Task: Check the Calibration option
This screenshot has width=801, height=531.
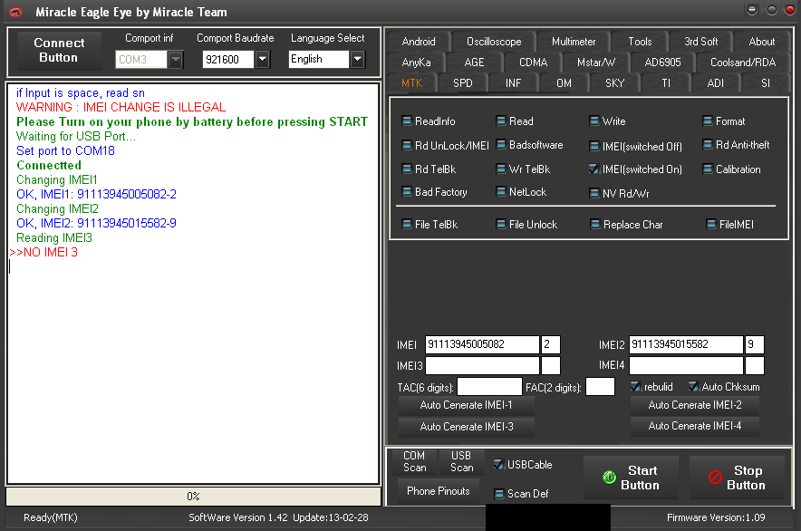Action: (731, 169)
